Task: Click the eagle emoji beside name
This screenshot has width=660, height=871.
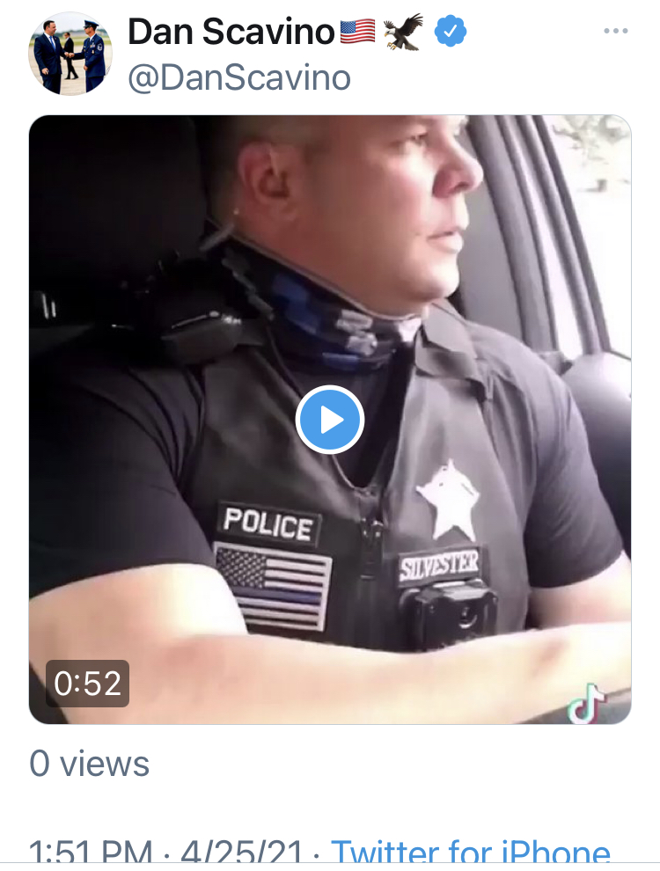Action: click(403, 32)
